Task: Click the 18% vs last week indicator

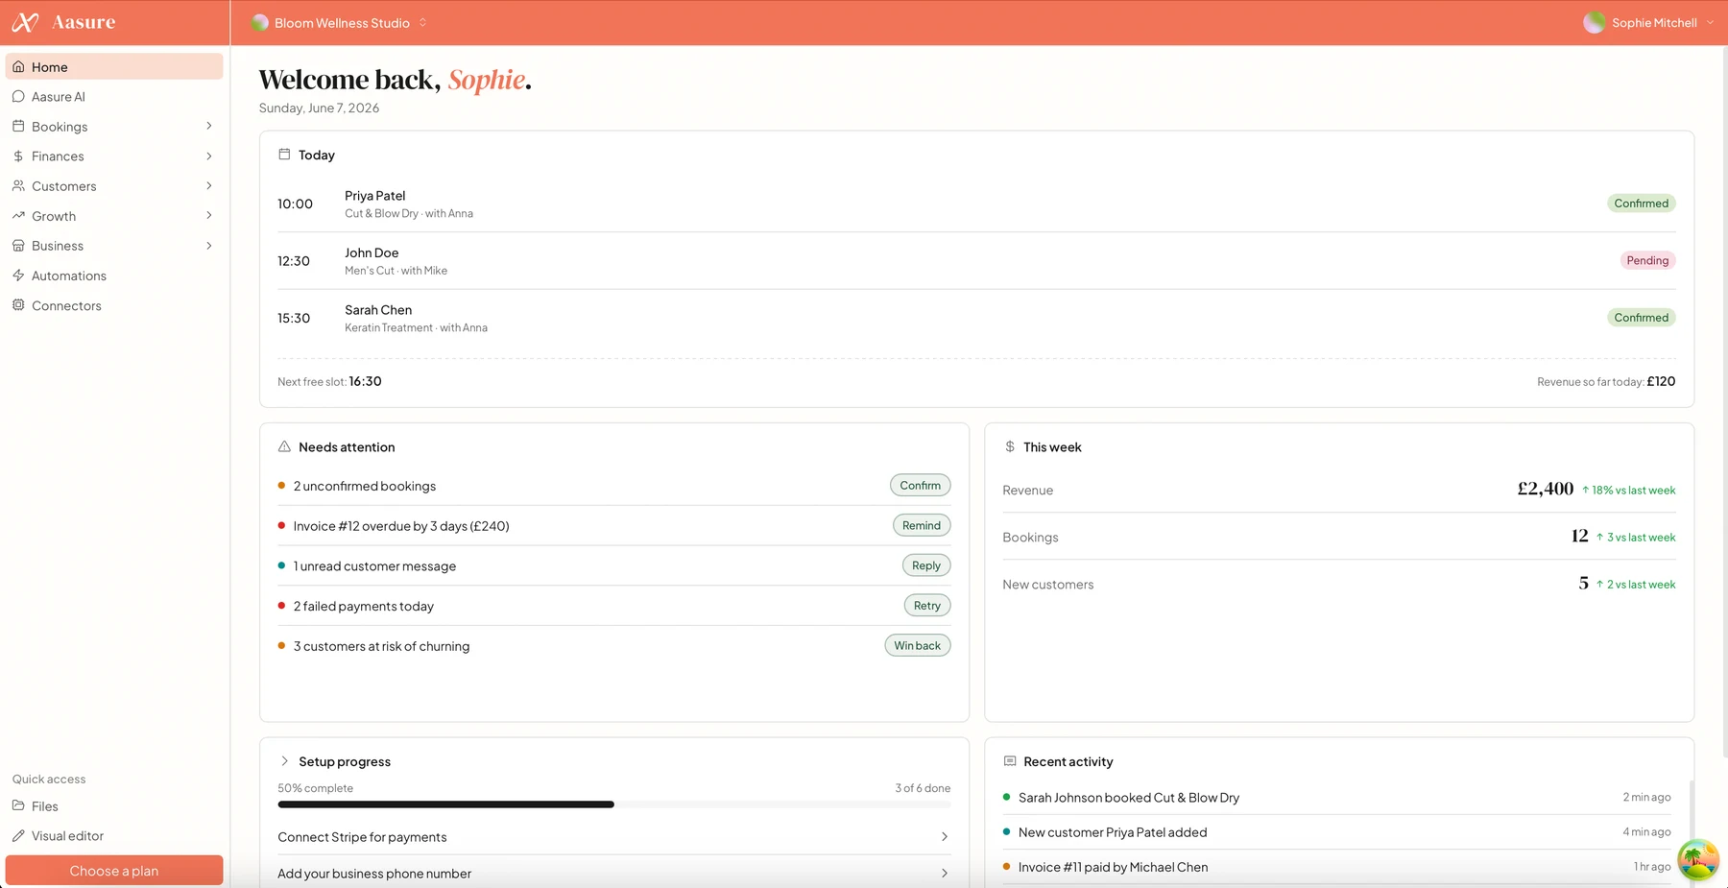Action: click(1628, 491)
